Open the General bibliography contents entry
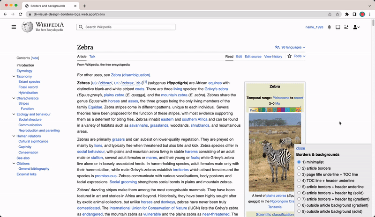This screenshot has width=375, height=217. [34, 169]
